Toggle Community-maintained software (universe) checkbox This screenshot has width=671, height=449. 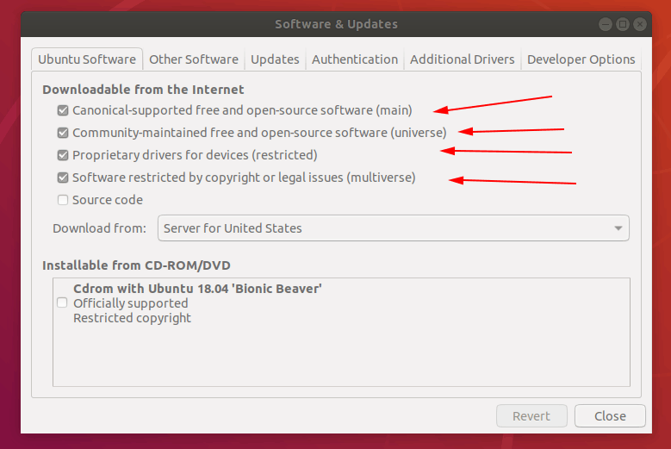(63, 133)
